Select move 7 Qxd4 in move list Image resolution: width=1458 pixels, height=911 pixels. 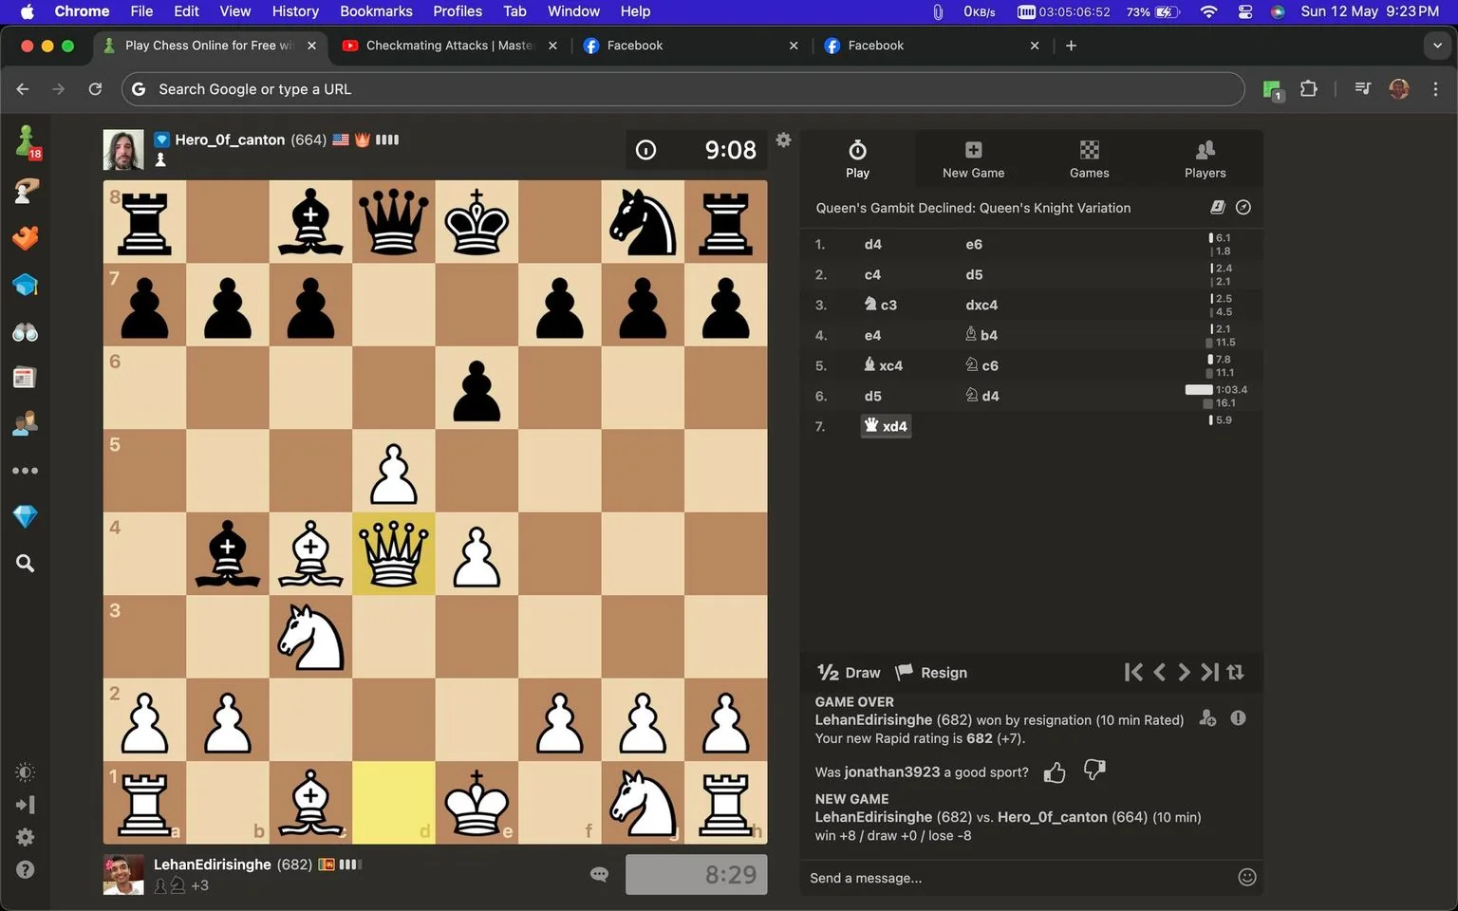pyautogui.click(x=886, y=426)
